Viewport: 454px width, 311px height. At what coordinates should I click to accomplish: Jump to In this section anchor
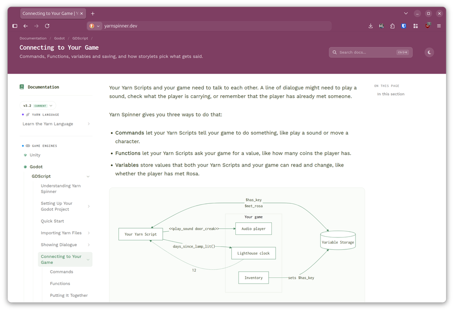(x=391, y=94)
